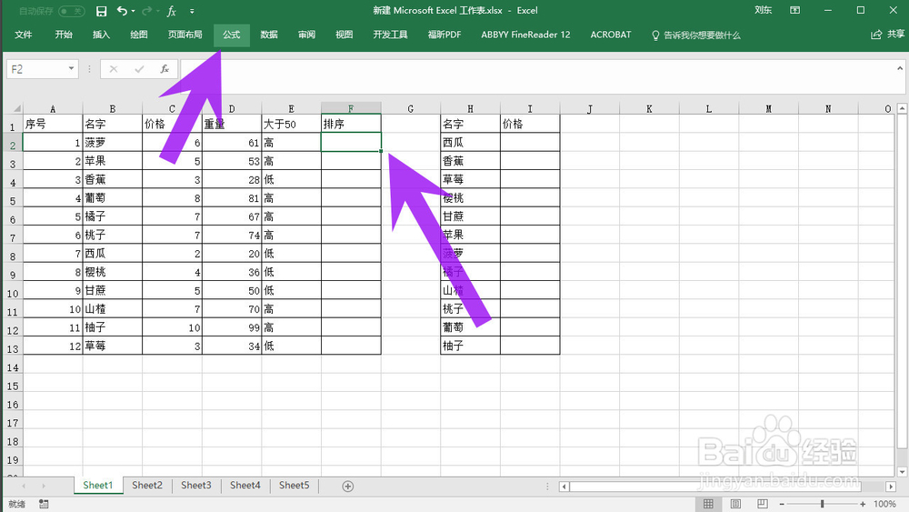Click the 价格 header in column I
Viewport: 909px width, 512px height.
tap(530, 124)
